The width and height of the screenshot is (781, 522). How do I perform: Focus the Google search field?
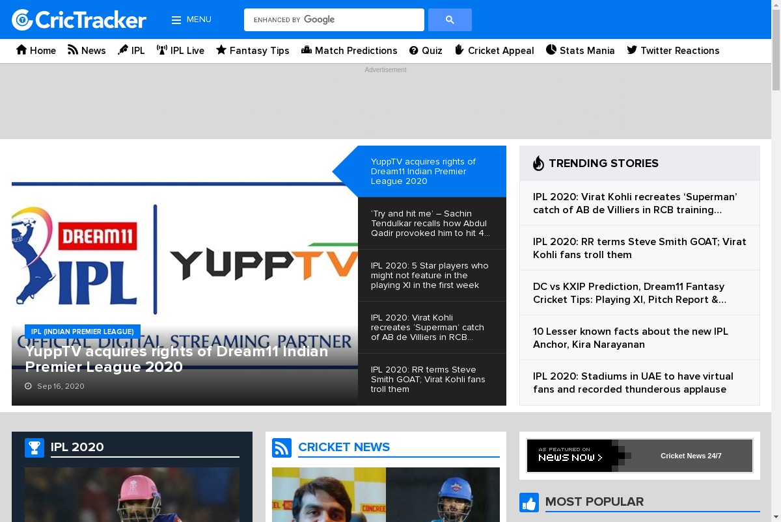tap(334, 20)
